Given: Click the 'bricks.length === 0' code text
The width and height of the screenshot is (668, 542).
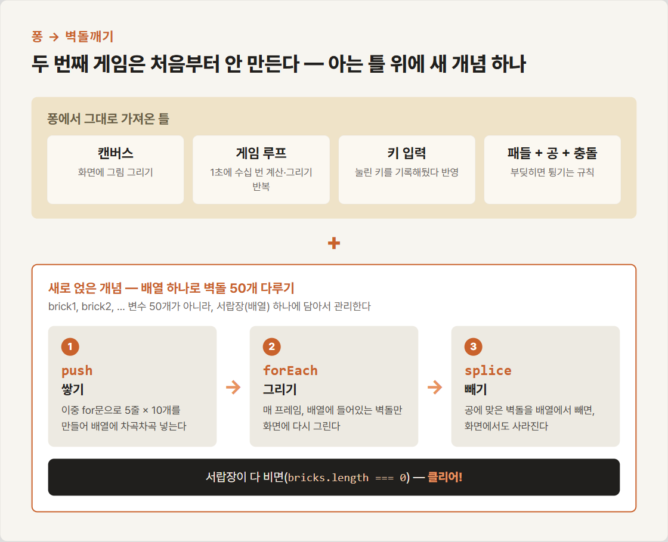Looking at the screenshot, I should point(347,478).
